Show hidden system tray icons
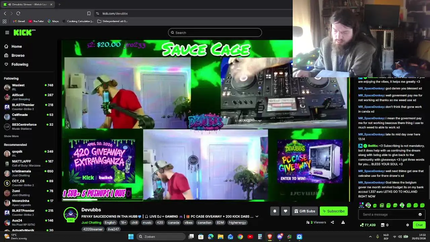430x242 pixels. pyautogui.click(x=370, y=237)
